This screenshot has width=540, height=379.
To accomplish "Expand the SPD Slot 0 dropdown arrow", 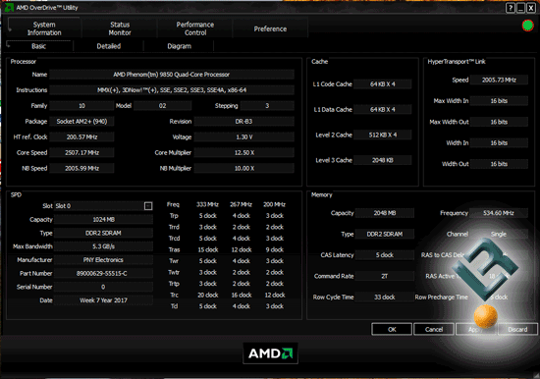I will pos(148,206).
